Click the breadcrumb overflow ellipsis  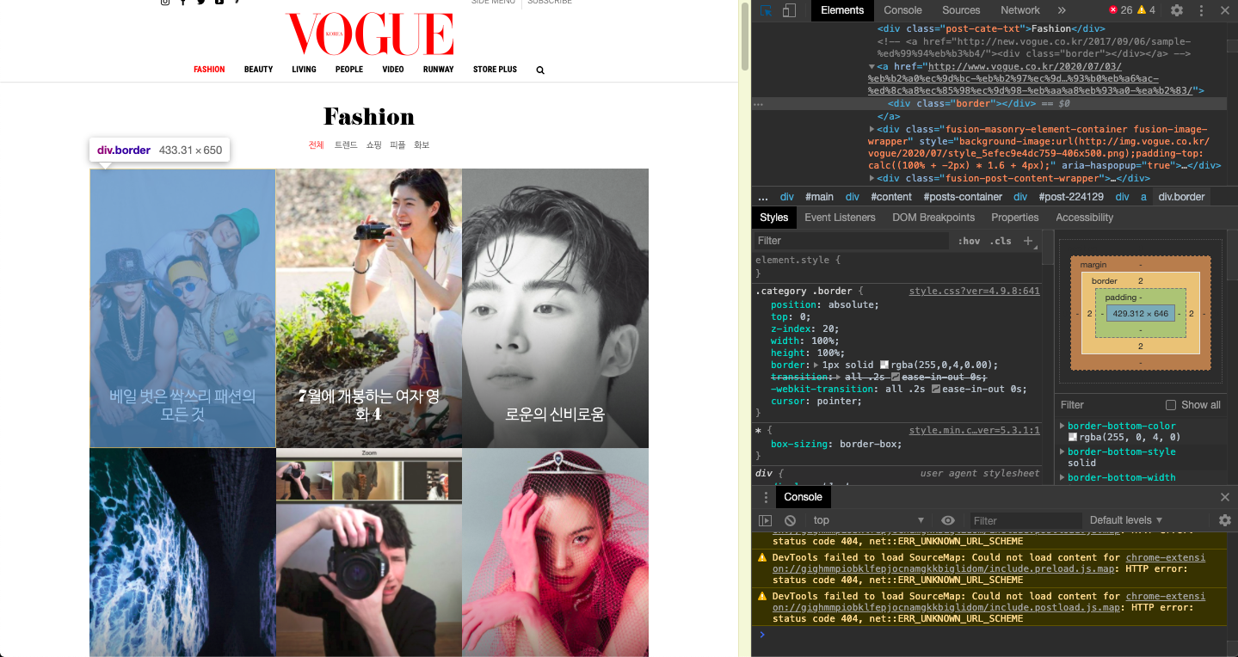763,197
